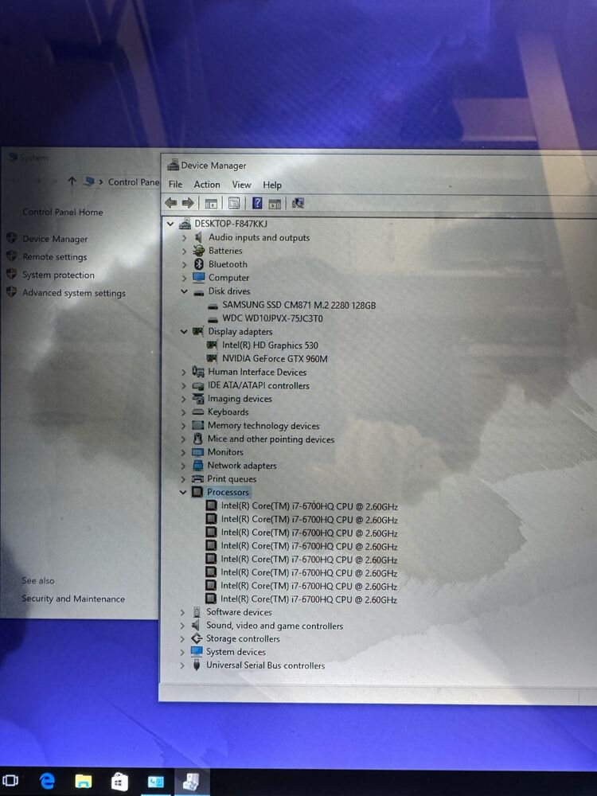Click Control Panel in System window breadcrumb
The width and height of the screenshot is (597, 796).
pyautogui.click(x=133, y=181)
